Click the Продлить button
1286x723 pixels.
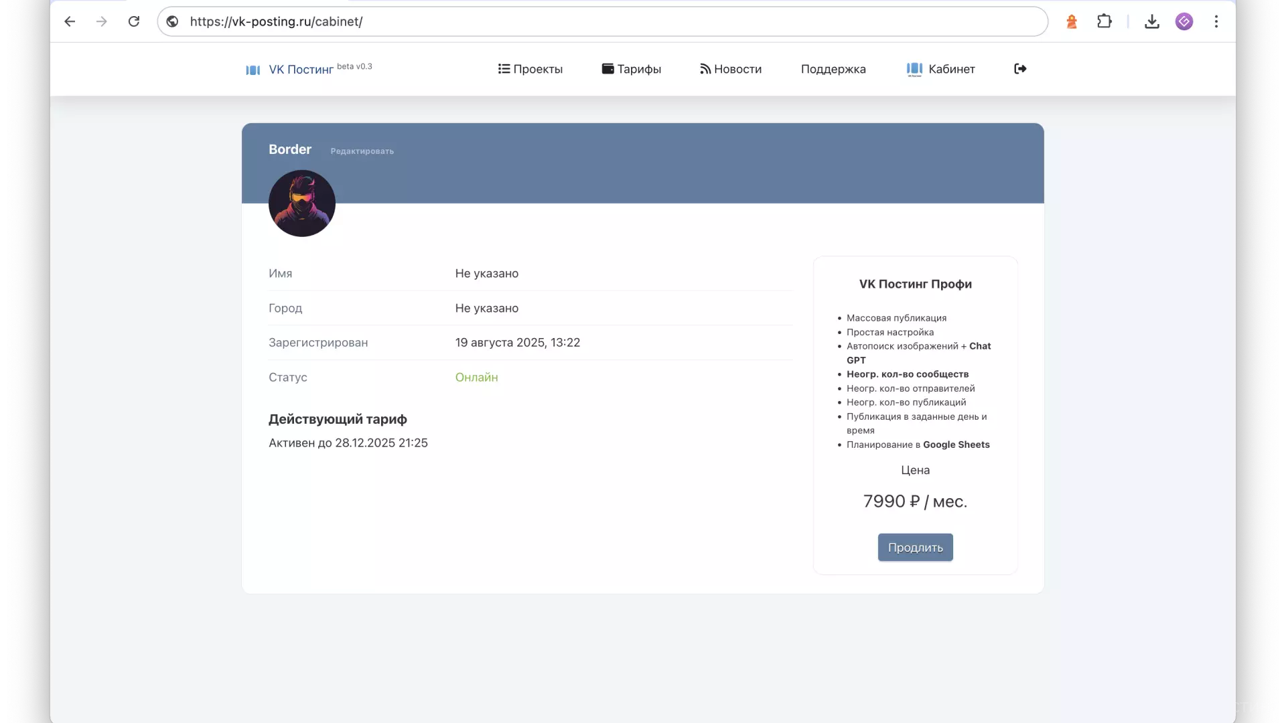(x=915, y=548)
